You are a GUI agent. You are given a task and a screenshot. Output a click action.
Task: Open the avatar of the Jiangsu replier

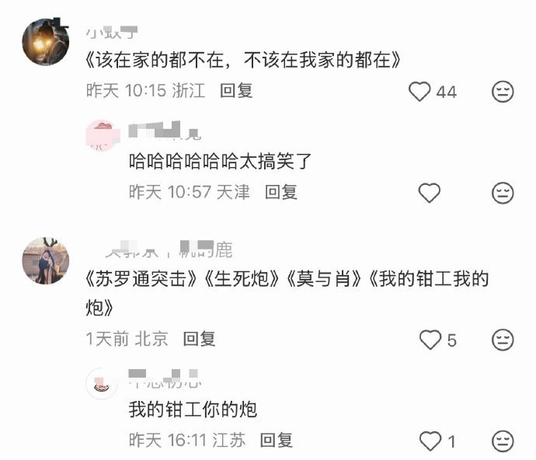pos(102,383)
